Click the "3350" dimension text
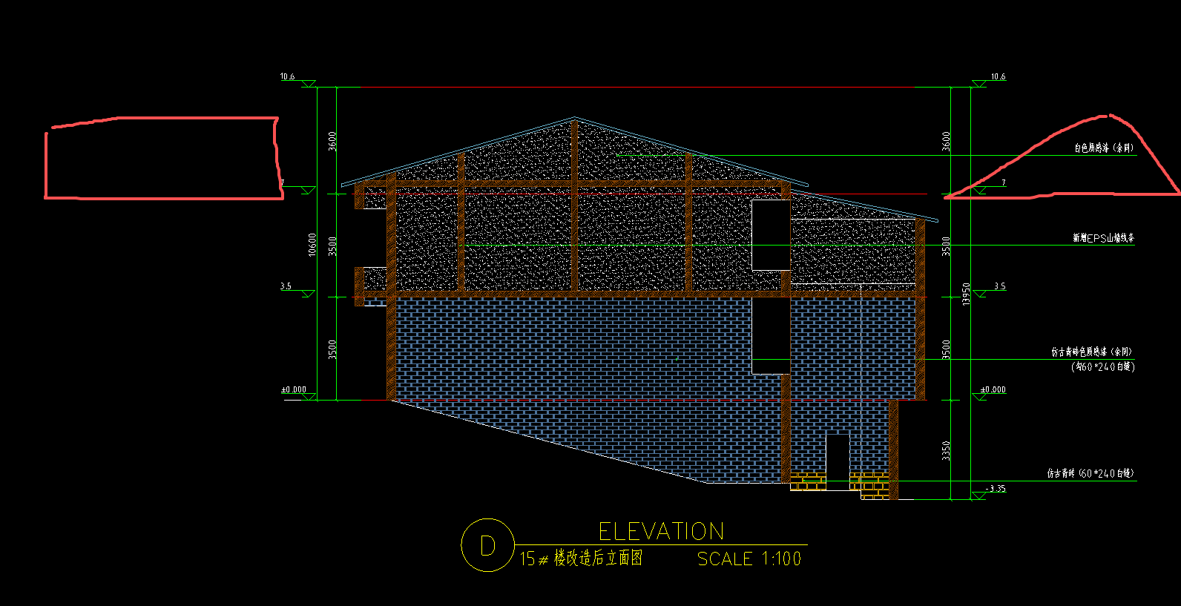This screenshot has height=606, width=1181. (946, 450)
